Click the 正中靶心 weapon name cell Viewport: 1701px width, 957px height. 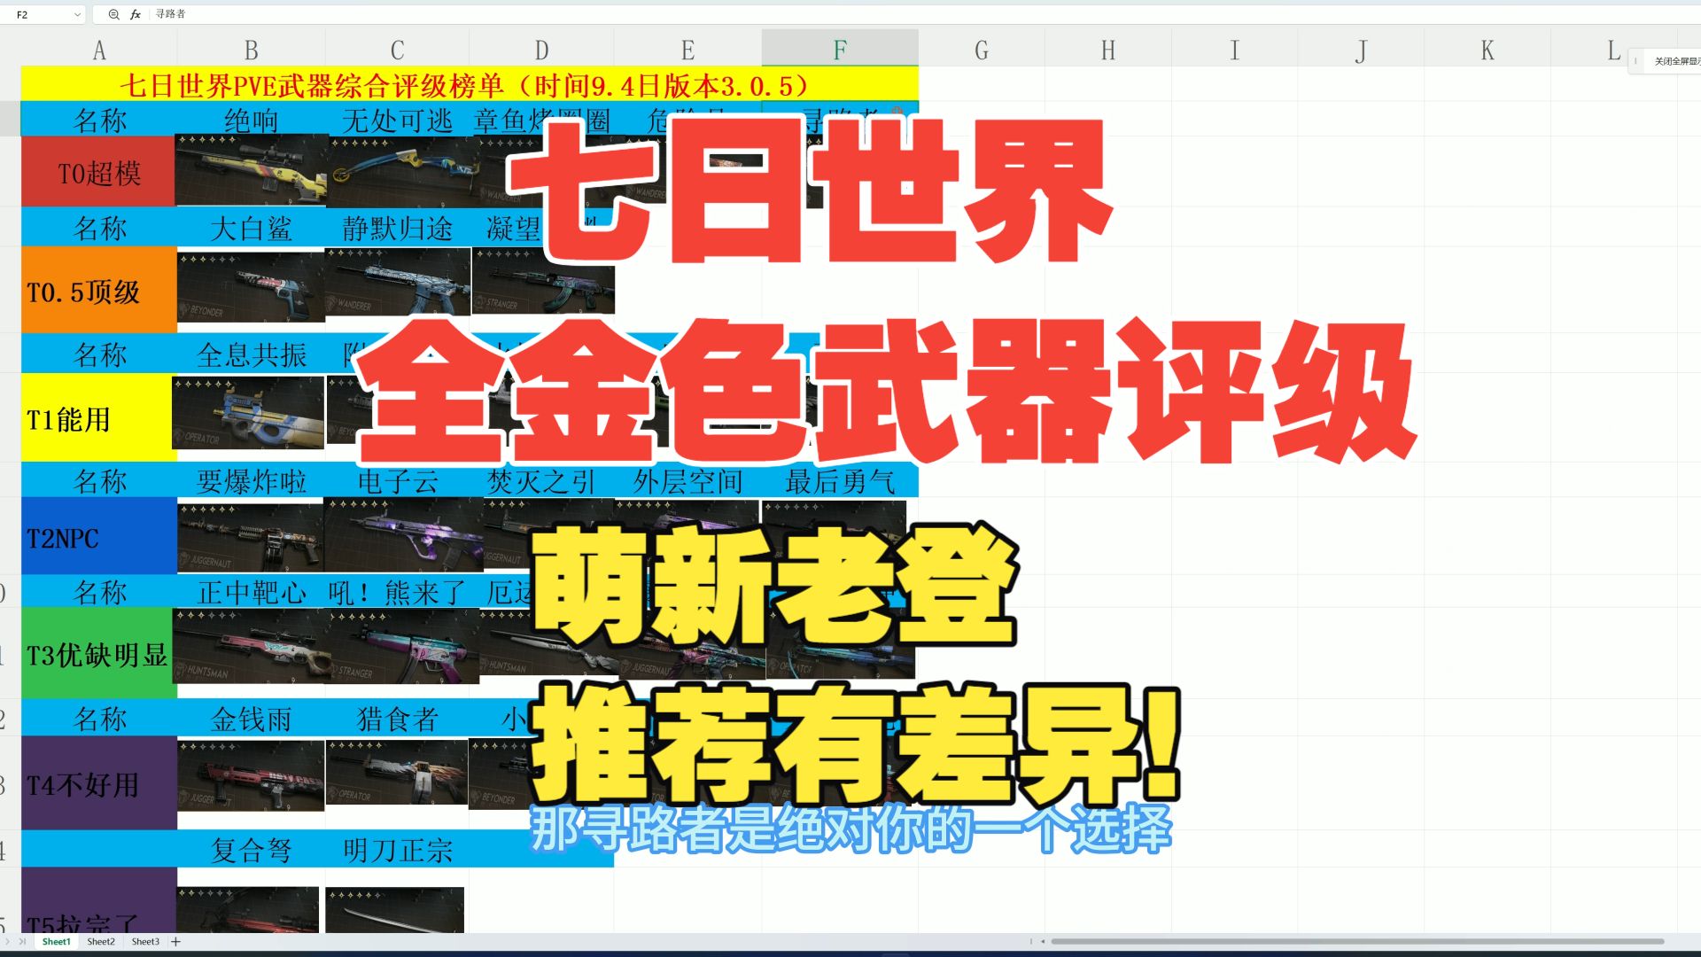point(251,592)
